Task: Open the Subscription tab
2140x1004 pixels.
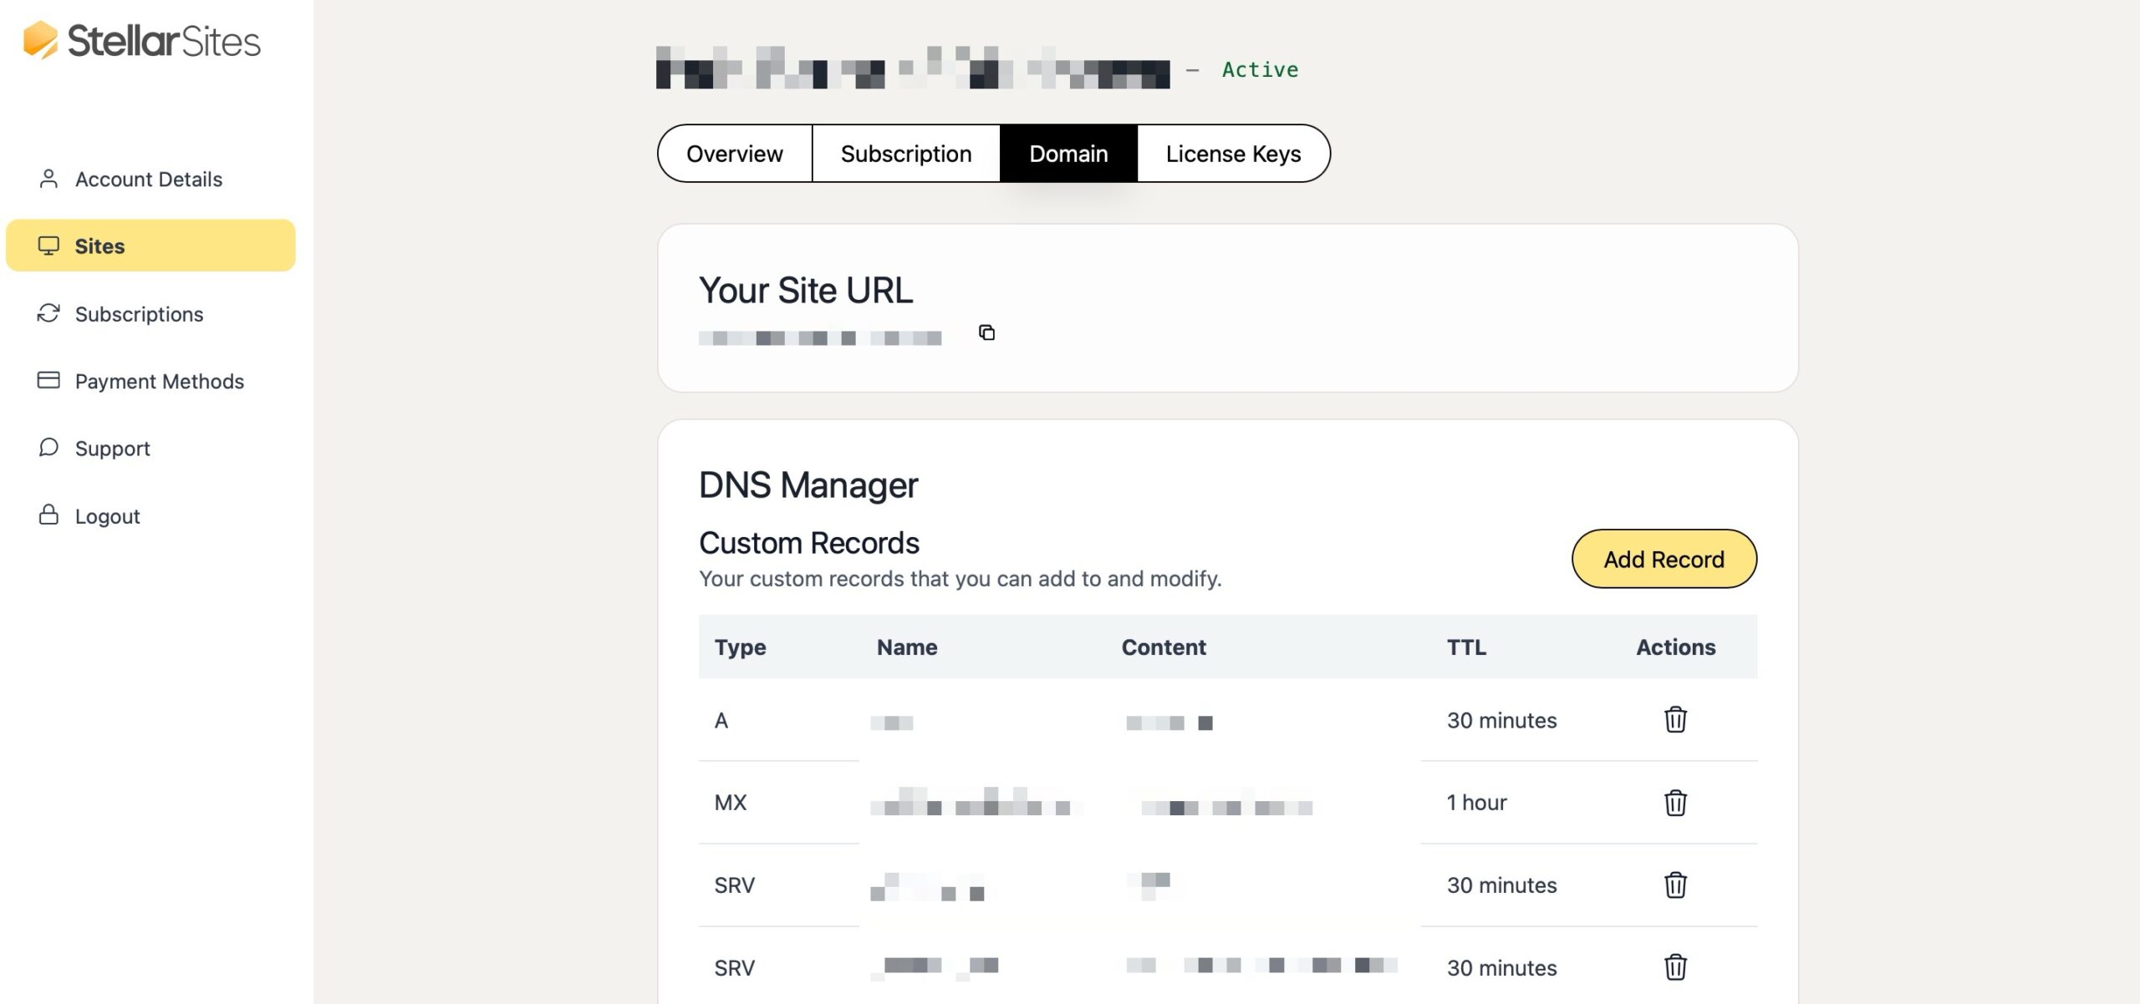Action: point(905,153)
